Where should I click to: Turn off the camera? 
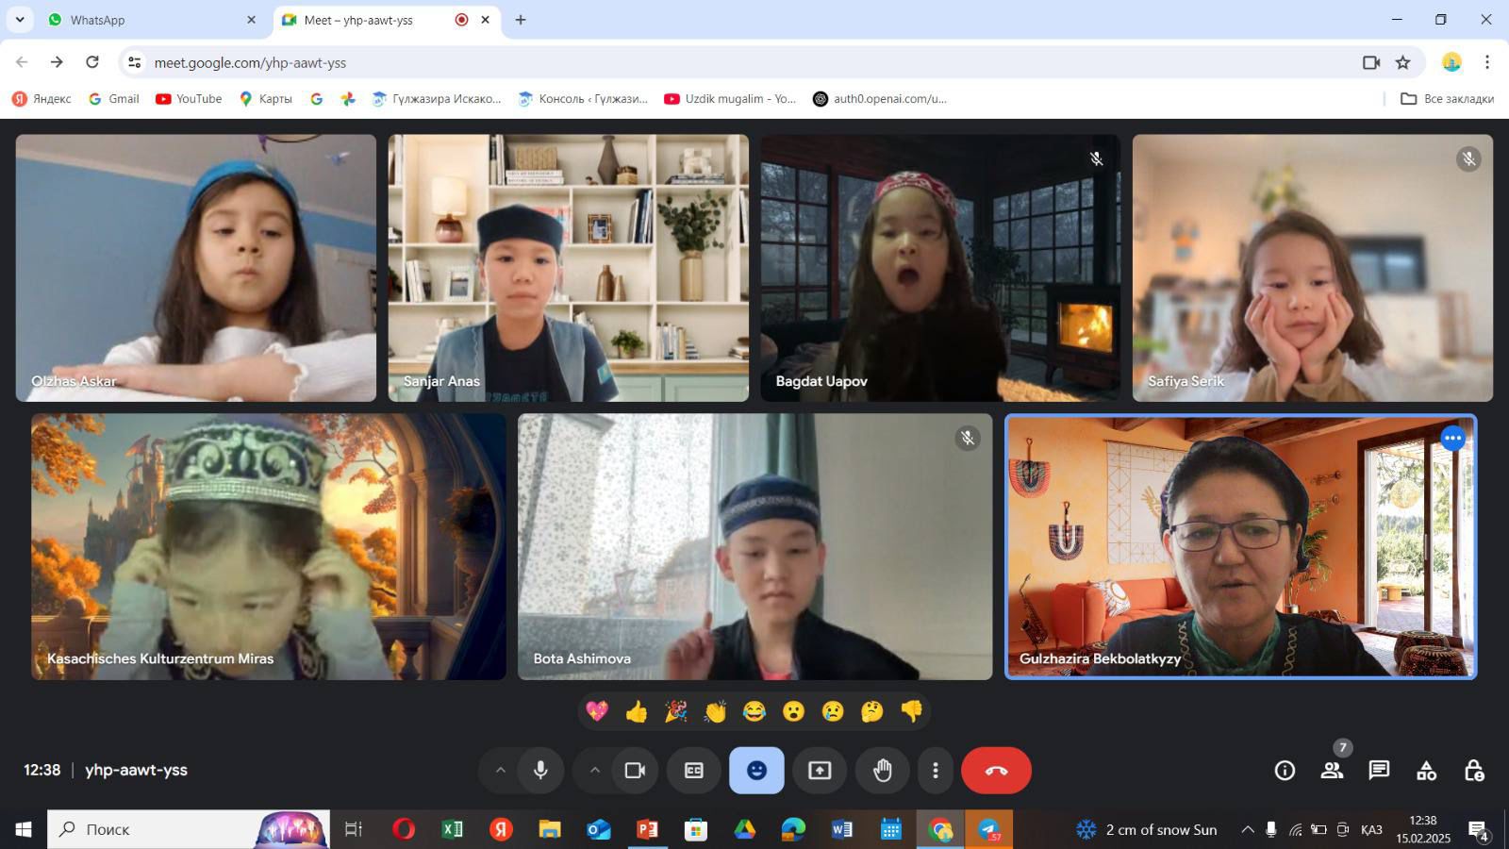tap(635, 771)
